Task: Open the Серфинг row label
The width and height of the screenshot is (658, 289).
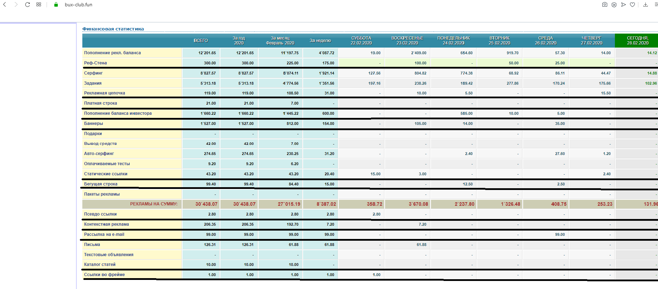Action: 93,73
